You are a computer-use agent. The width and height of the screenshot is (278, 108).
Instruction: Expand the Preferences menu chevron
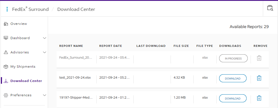point(45,95)
